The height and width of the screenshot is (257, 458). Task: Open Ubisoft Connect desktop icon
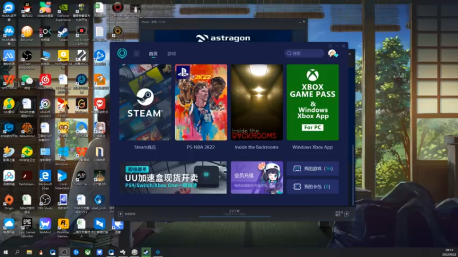tap(45, 108)
